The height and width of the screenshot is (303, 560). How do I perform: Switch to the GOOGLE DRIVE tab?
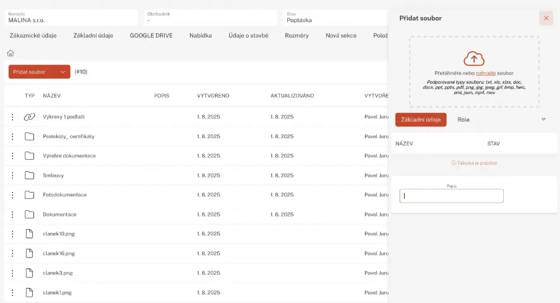(x=151, y=35)
